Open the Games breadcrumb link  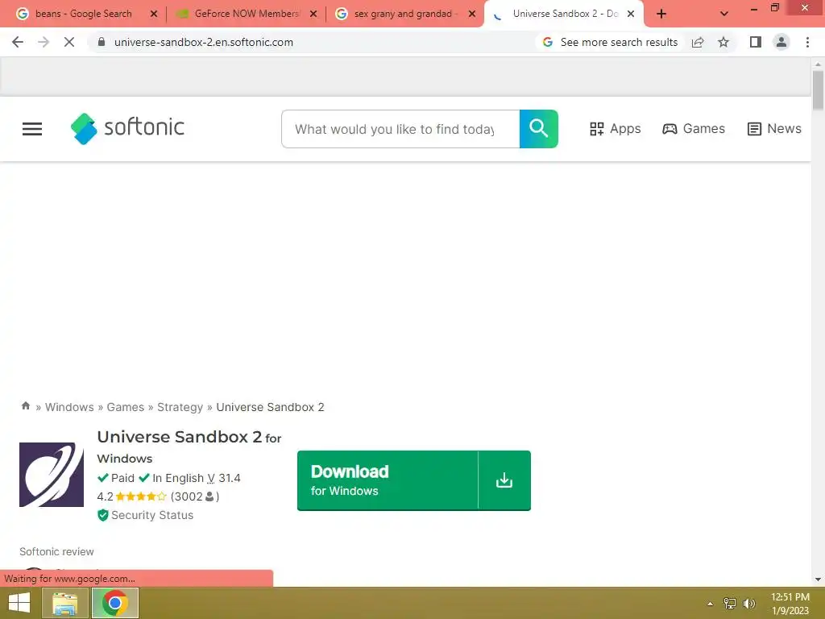pos(125,407)
